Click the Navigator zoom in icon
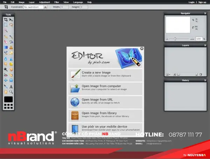 (192, 39)
